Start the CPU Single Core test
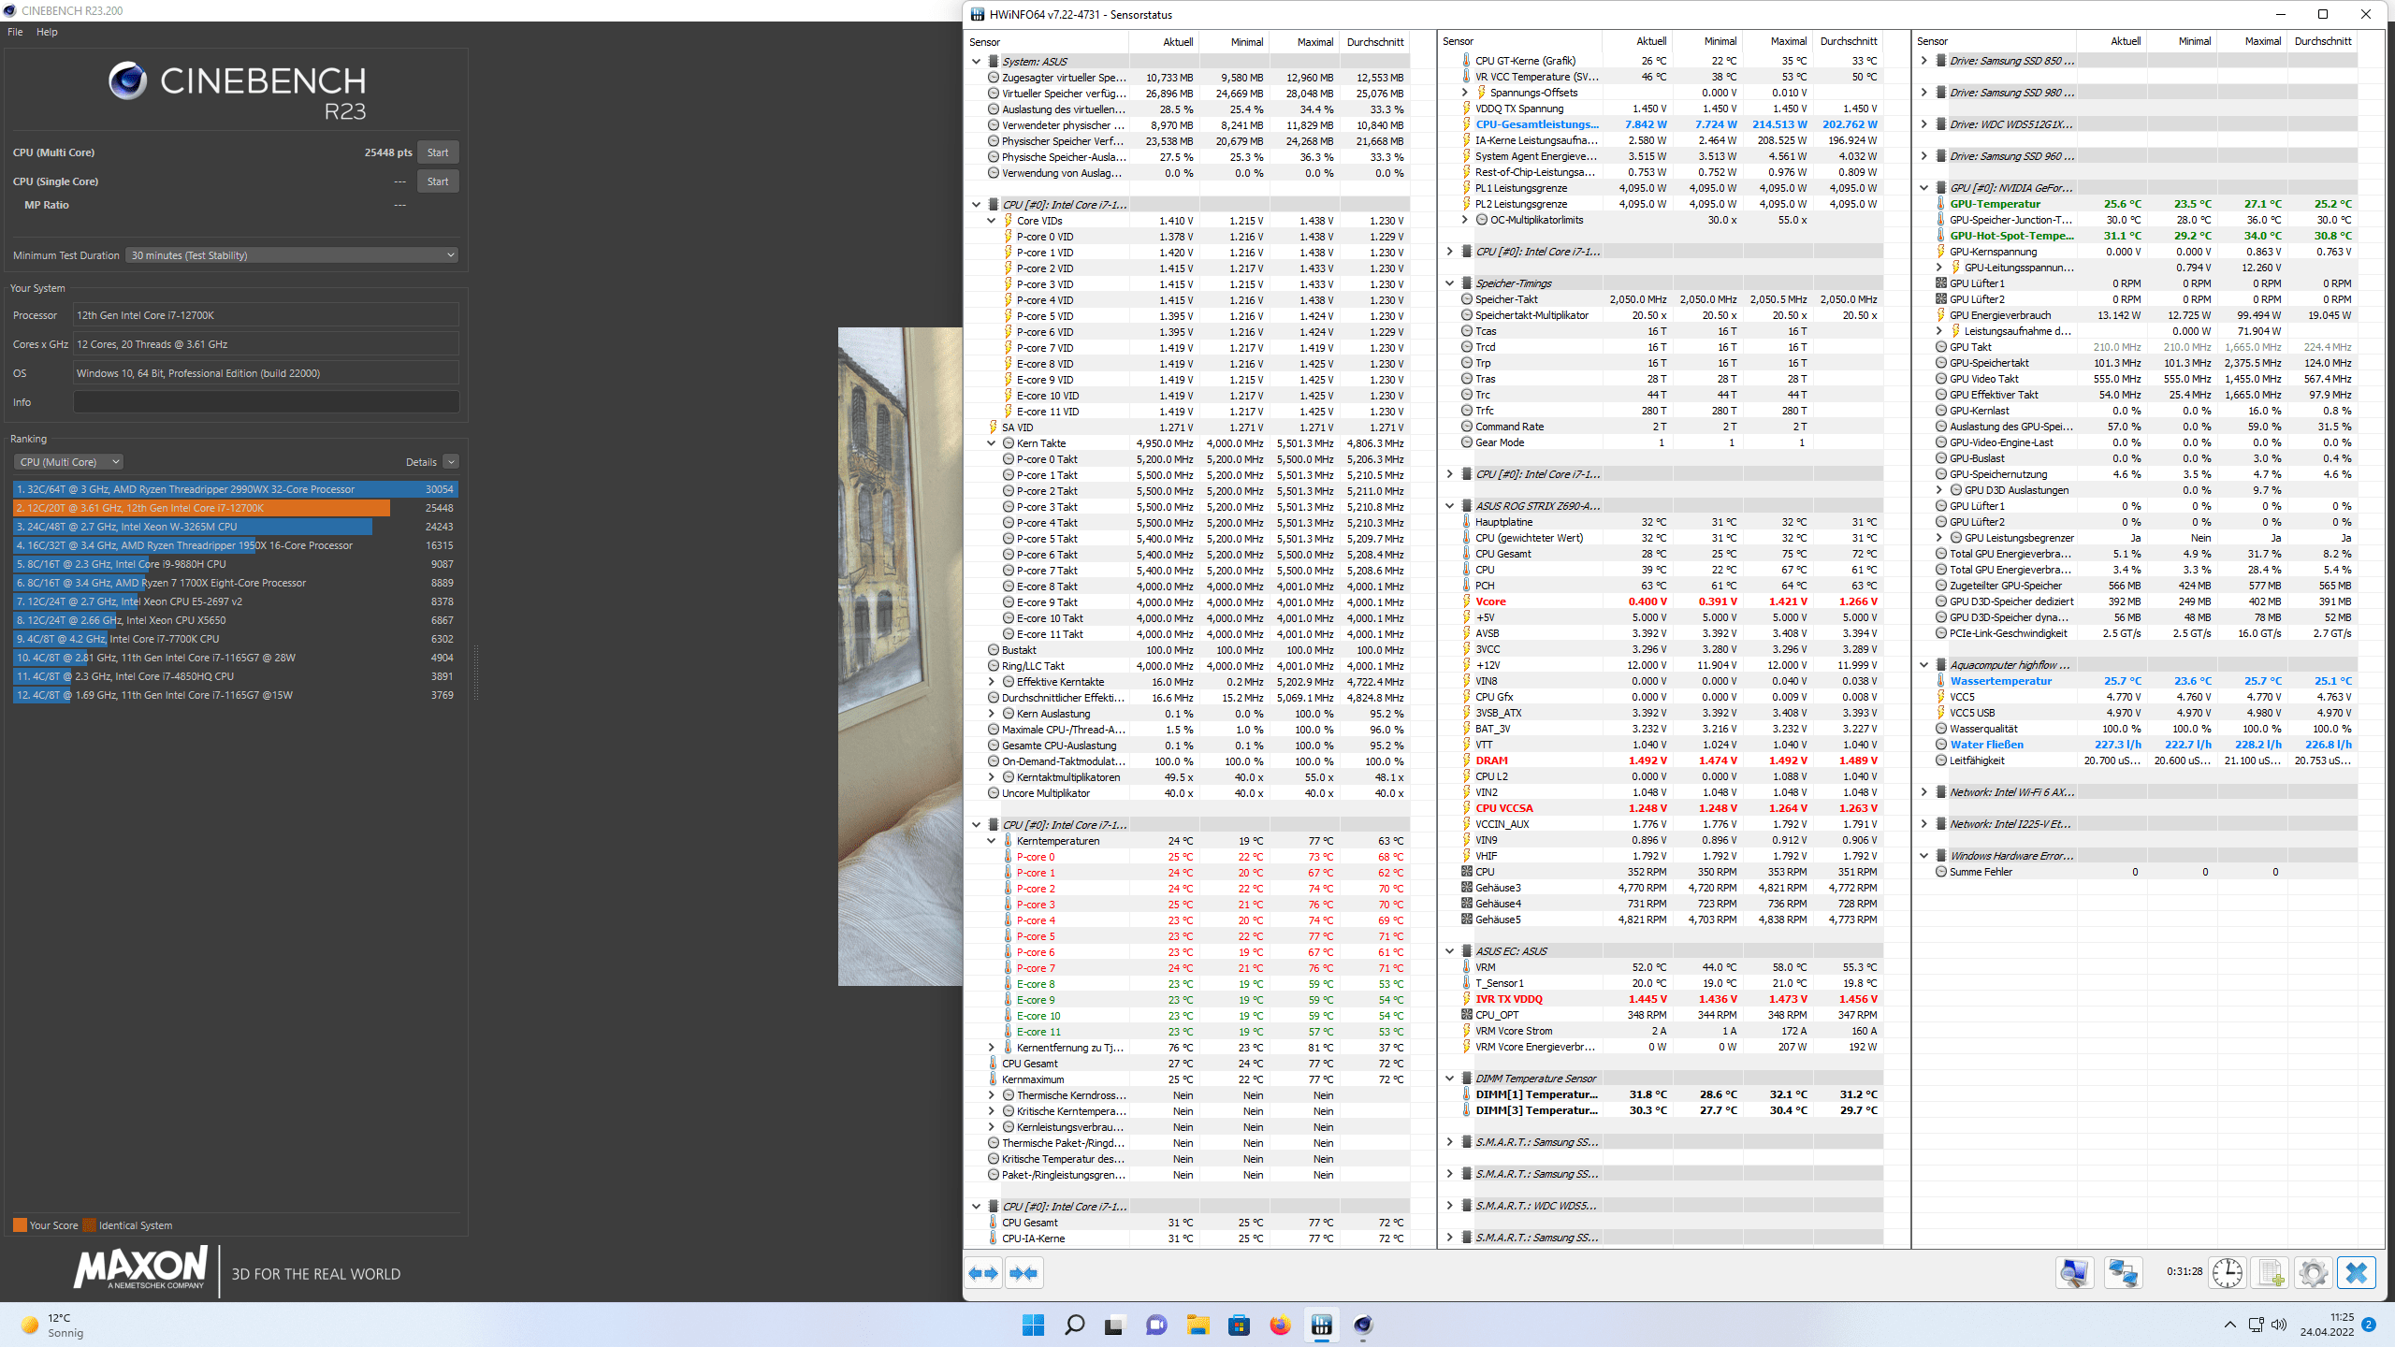 [x=438, y=181]
